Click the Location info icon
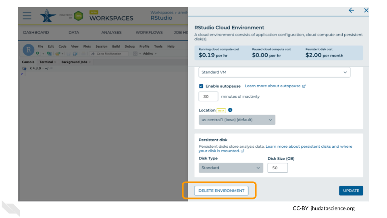Image resolution: width=387 pixels, height=218 pixels. (230, 110)
